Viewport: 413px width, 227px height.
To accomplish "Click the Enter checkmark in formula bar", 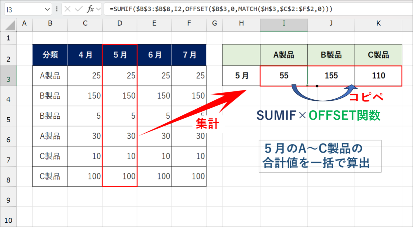I will pyautogui.click(x=79, y=9).
